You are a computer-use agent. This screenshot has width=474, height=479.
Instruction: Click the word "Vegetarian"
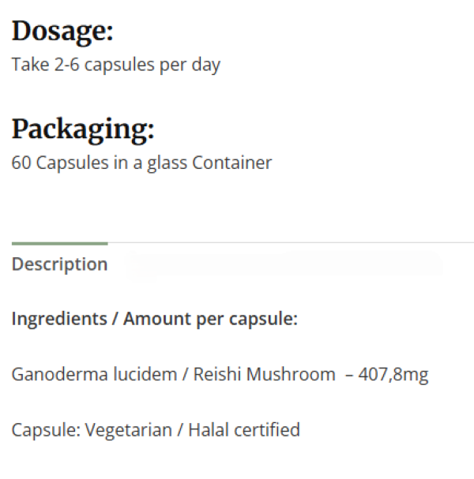128,430
